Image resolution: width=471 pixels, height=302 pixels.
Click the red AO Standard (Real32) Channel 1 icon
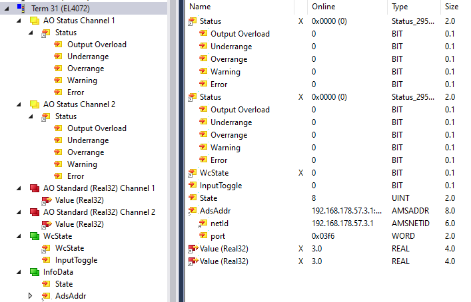point(35,188)
